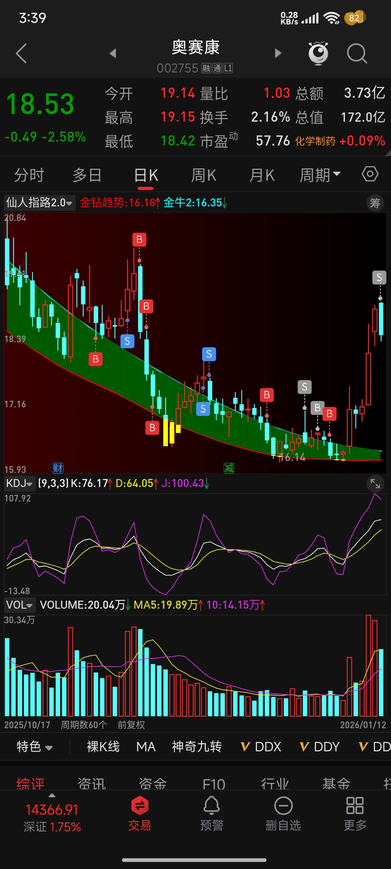Tap the current price 18.53
The height and width of the screenshot is (869, 391).
[40, 104]
